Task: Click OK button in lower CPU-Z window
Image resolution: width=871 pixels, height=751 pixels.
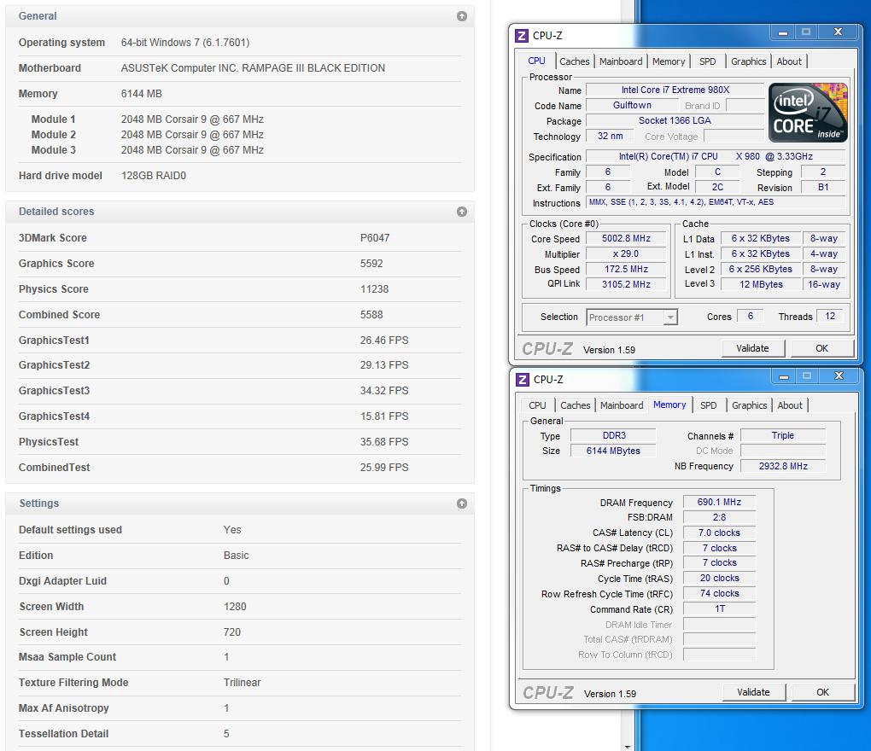Action: coord(822,693)
